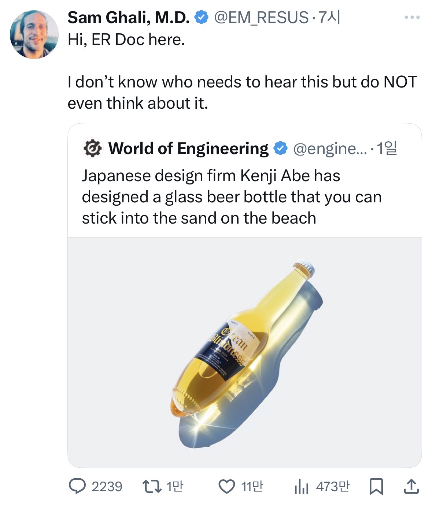This screenshot has width=432, height=505.
Task: Click the reply speech bubble icon
Action: point(77,486)
